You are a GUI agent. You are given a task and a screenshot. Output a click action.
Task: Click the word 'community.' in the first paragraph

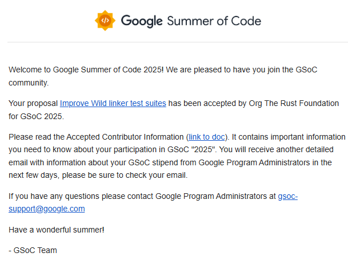(29, 83)
